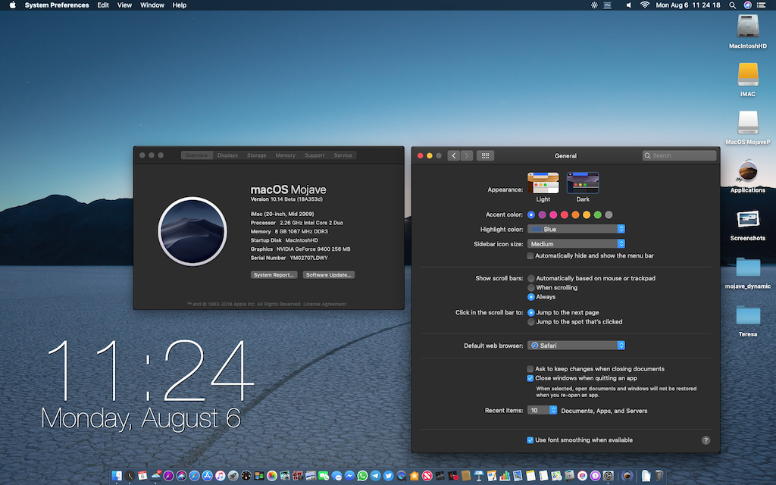Image resolution: width=776 pixels, height=485 pixels.
Task: Launch Keynote from the Dock
Action: click(479, 476)
